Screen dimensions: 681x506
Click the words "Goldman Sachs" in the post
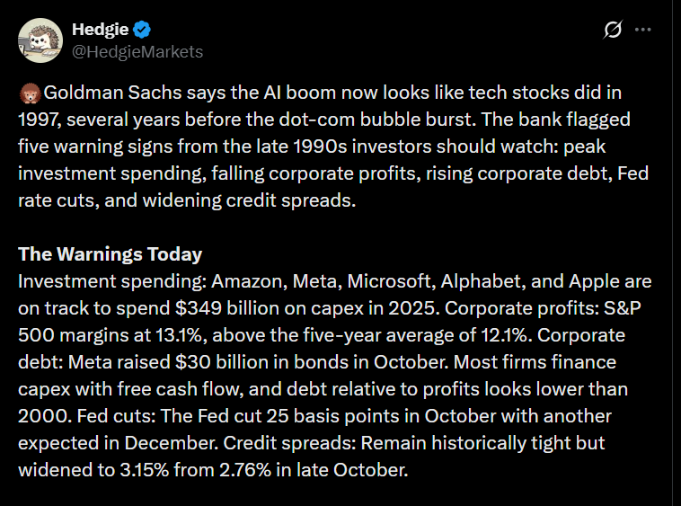click(x=97, y=93)
